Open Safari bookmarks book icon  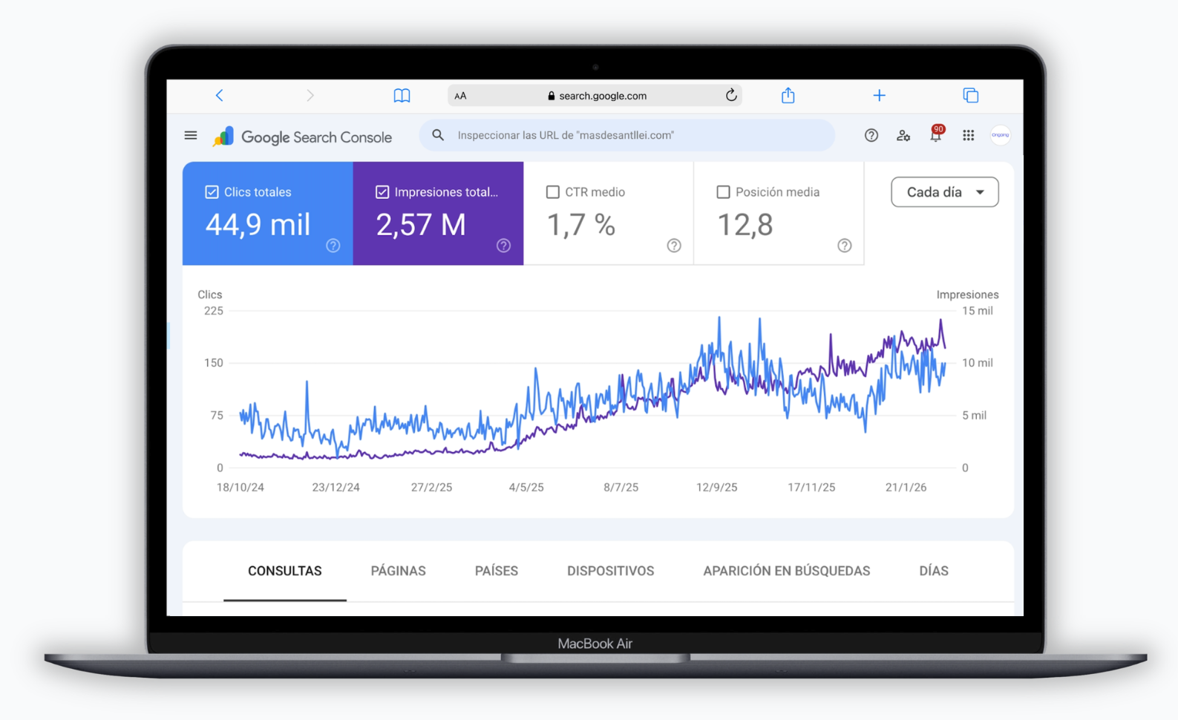pos(402,96)
